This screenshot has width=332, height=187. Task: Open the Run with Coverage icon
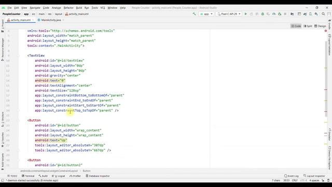click(268, 14)
